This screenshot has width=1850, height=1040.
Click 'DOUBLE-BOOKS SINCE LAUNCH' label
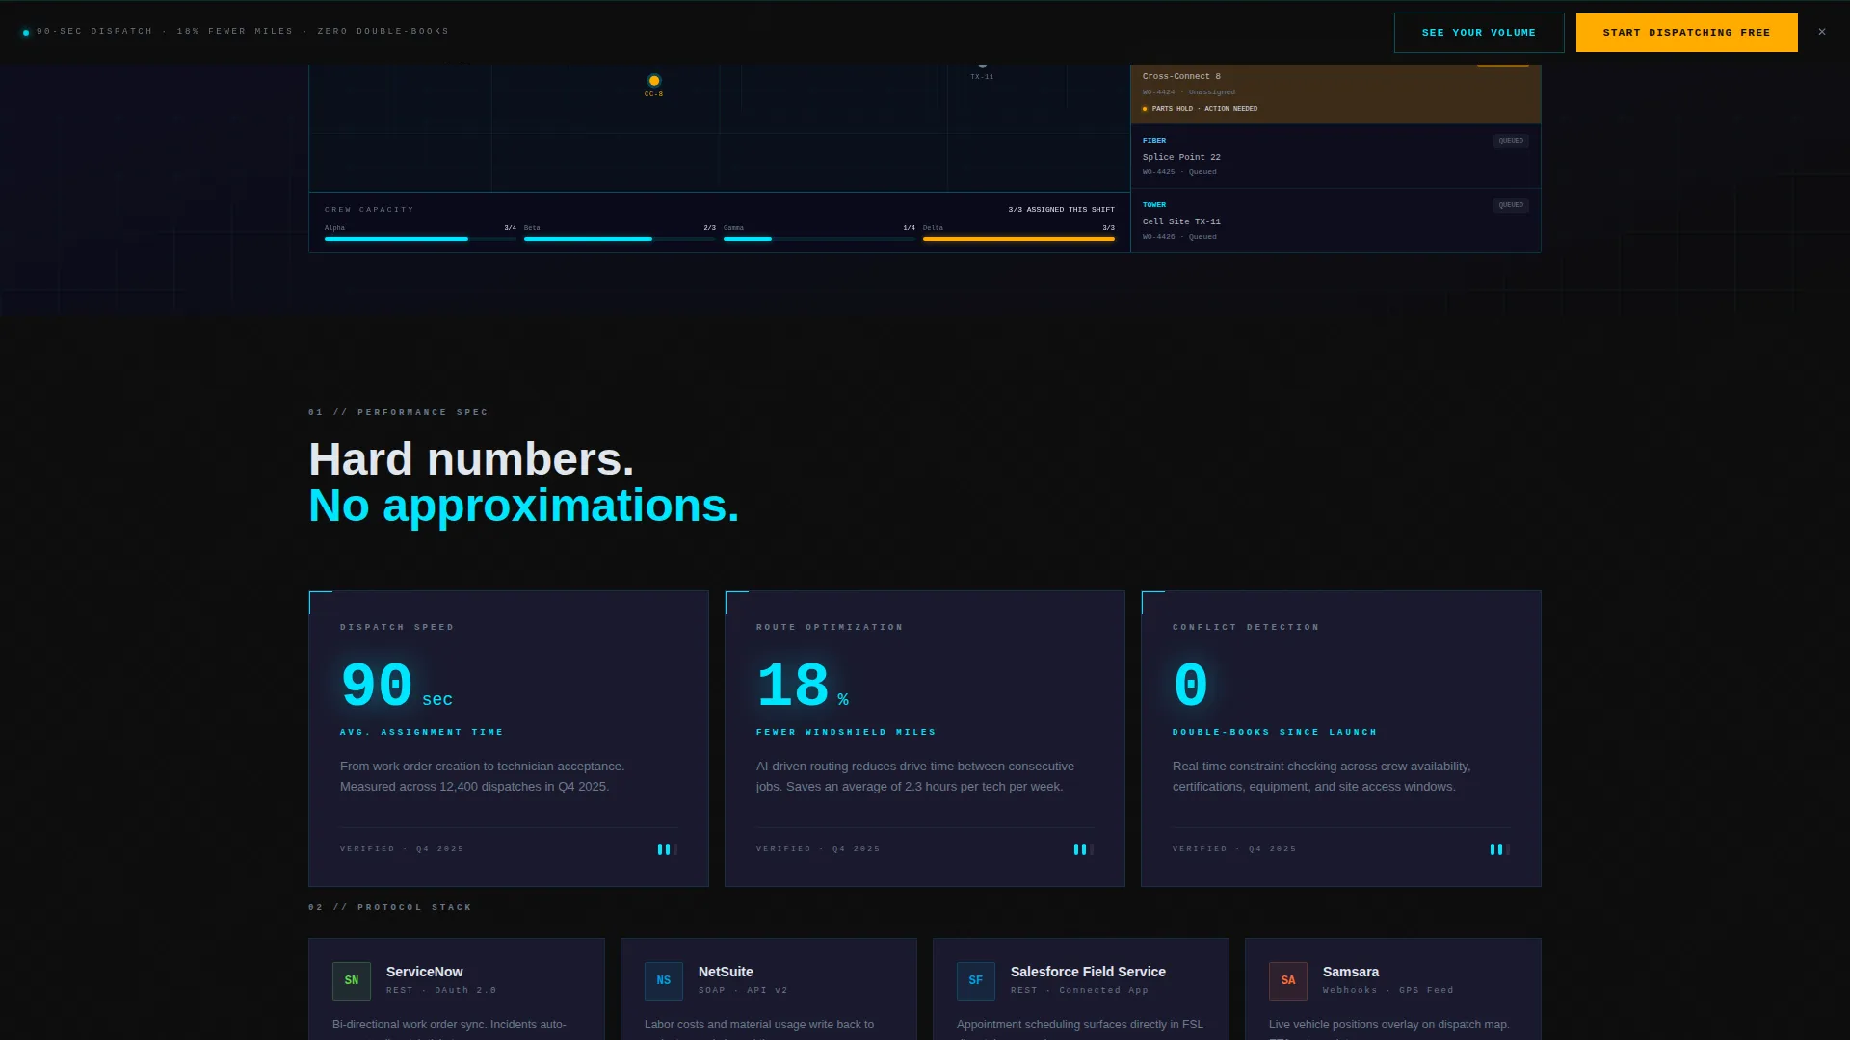(1275, 733)
